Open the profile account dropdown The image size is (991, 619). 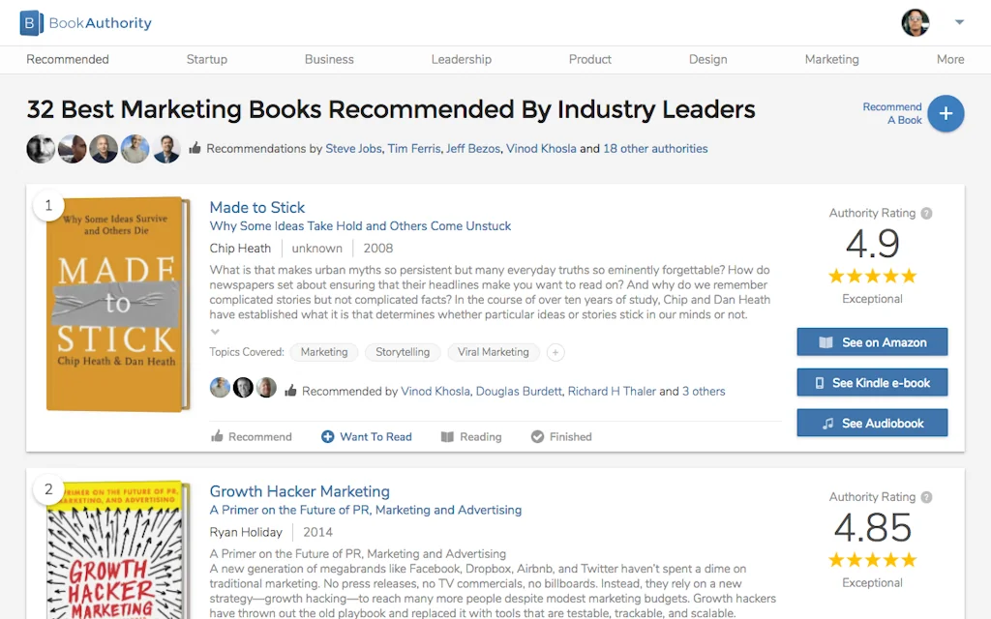tap(958, 22)
